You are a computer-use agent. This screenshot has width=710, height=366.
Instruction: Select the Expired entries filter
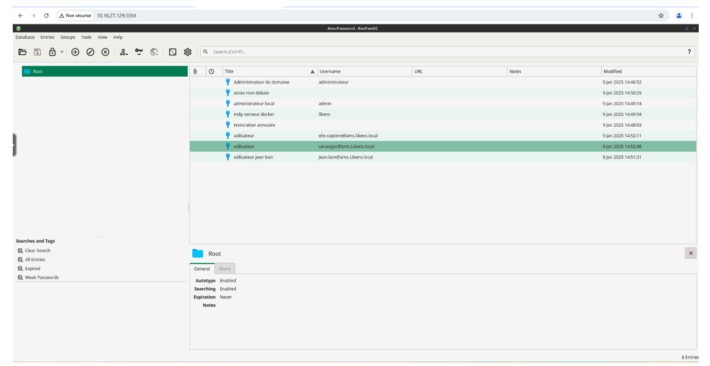[32, 269]
